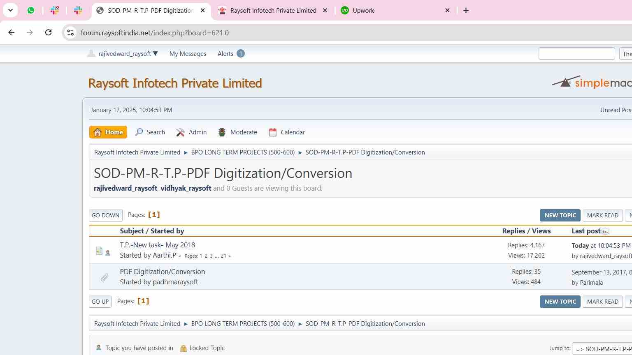Click the GO UP button
The width and height of the screenshot is (632, 355).
(100, 302)
